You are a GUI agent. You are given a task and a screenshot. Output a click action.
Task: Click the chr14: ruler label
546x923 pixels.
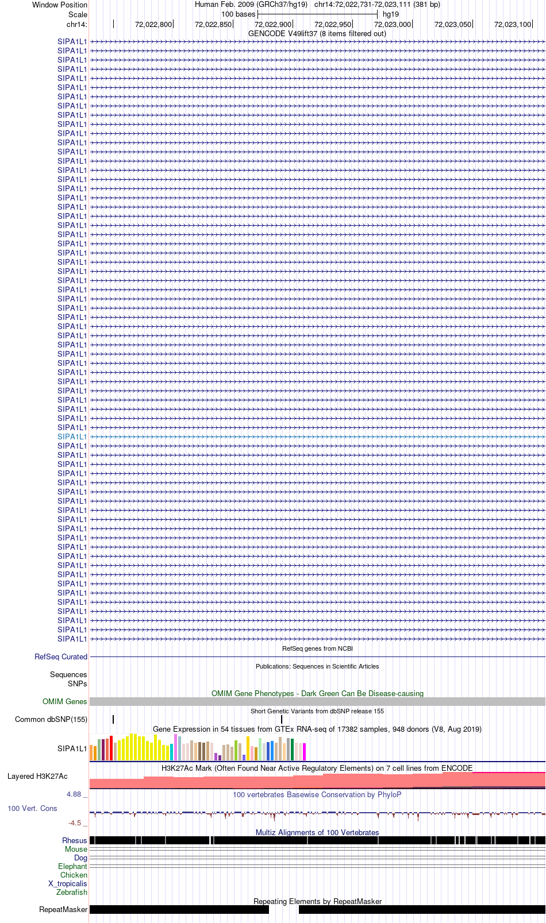77,24
